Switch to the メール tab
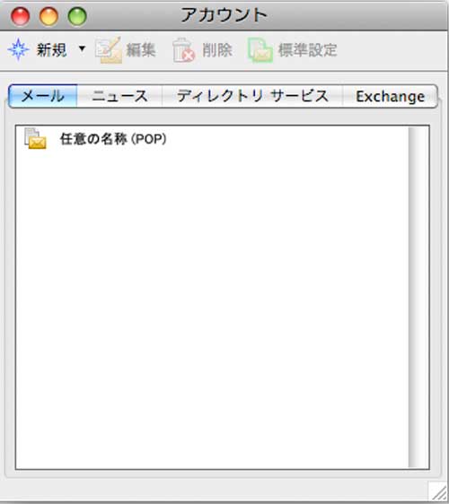This screenshot has height=504, width=449. [43, 96]
